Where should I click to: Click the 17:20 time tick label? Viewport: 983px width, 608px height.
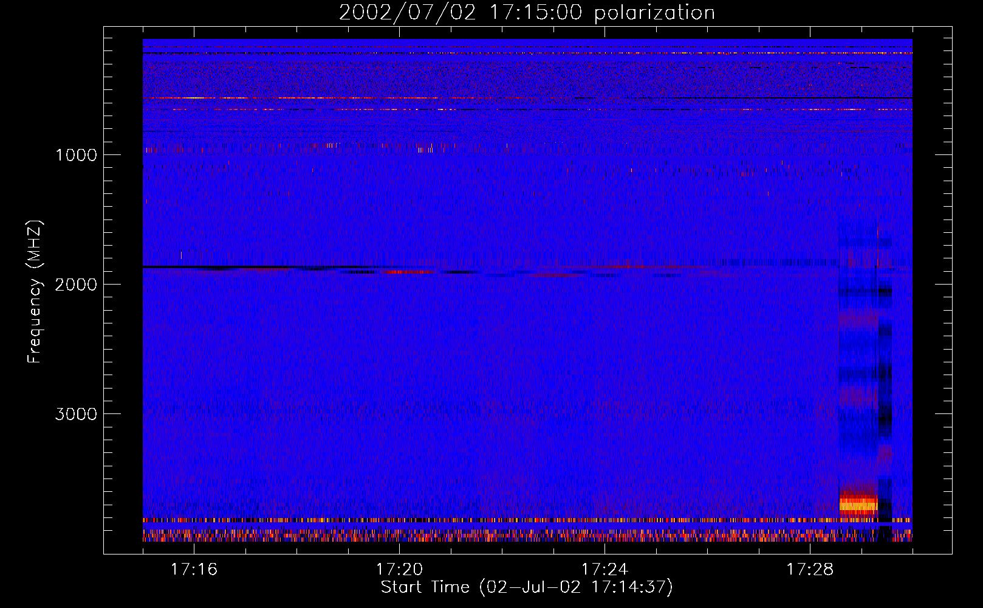[x=399, y=570]
